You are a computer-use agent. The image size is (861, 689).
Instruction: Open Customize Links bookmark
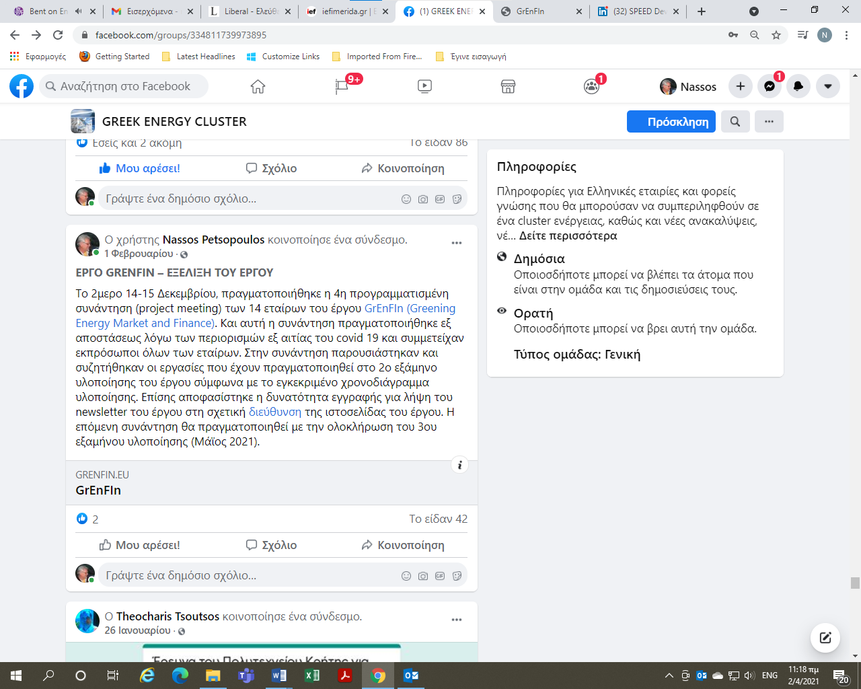point(283,57)
